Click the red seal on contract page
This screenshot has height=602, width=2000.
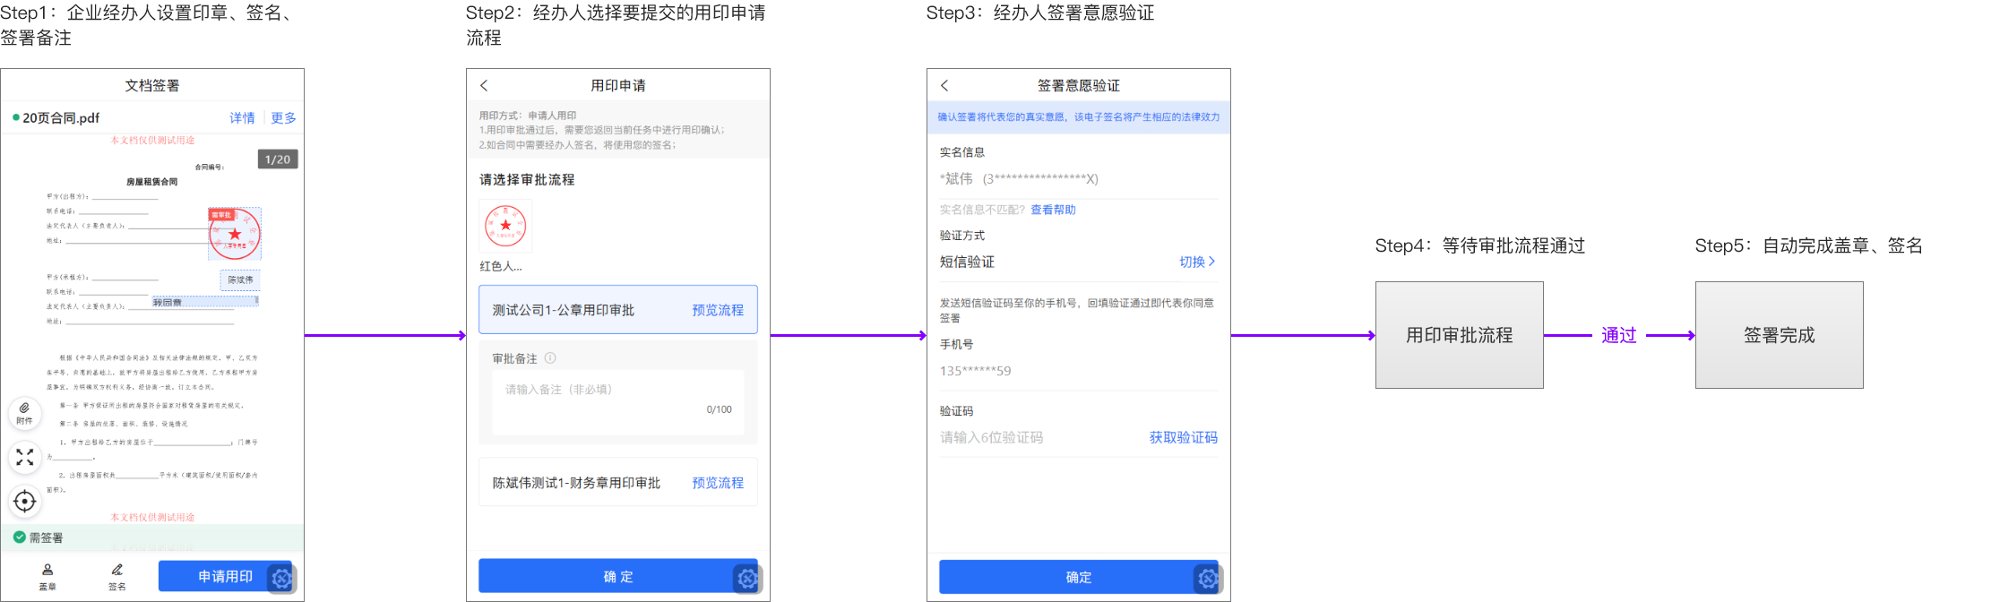[x=235, y=235]
